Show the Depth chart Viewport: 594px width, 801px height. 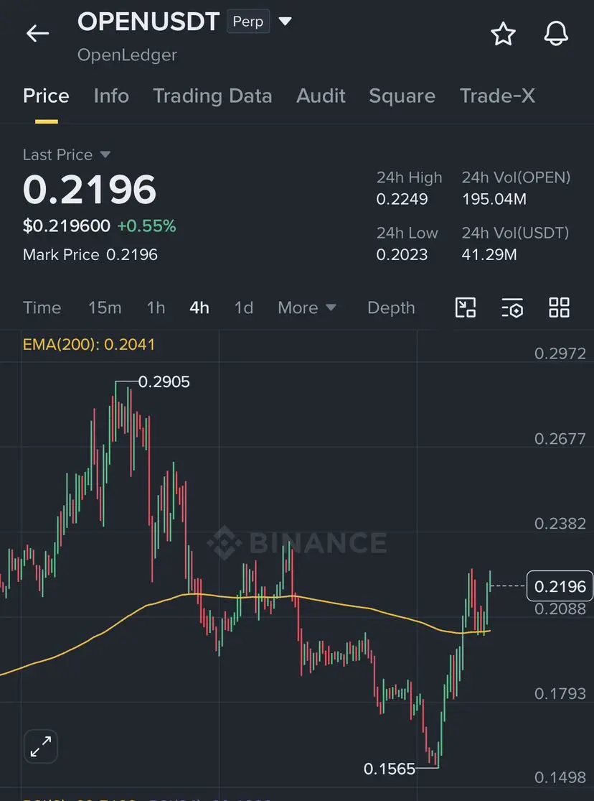point(391,307)
